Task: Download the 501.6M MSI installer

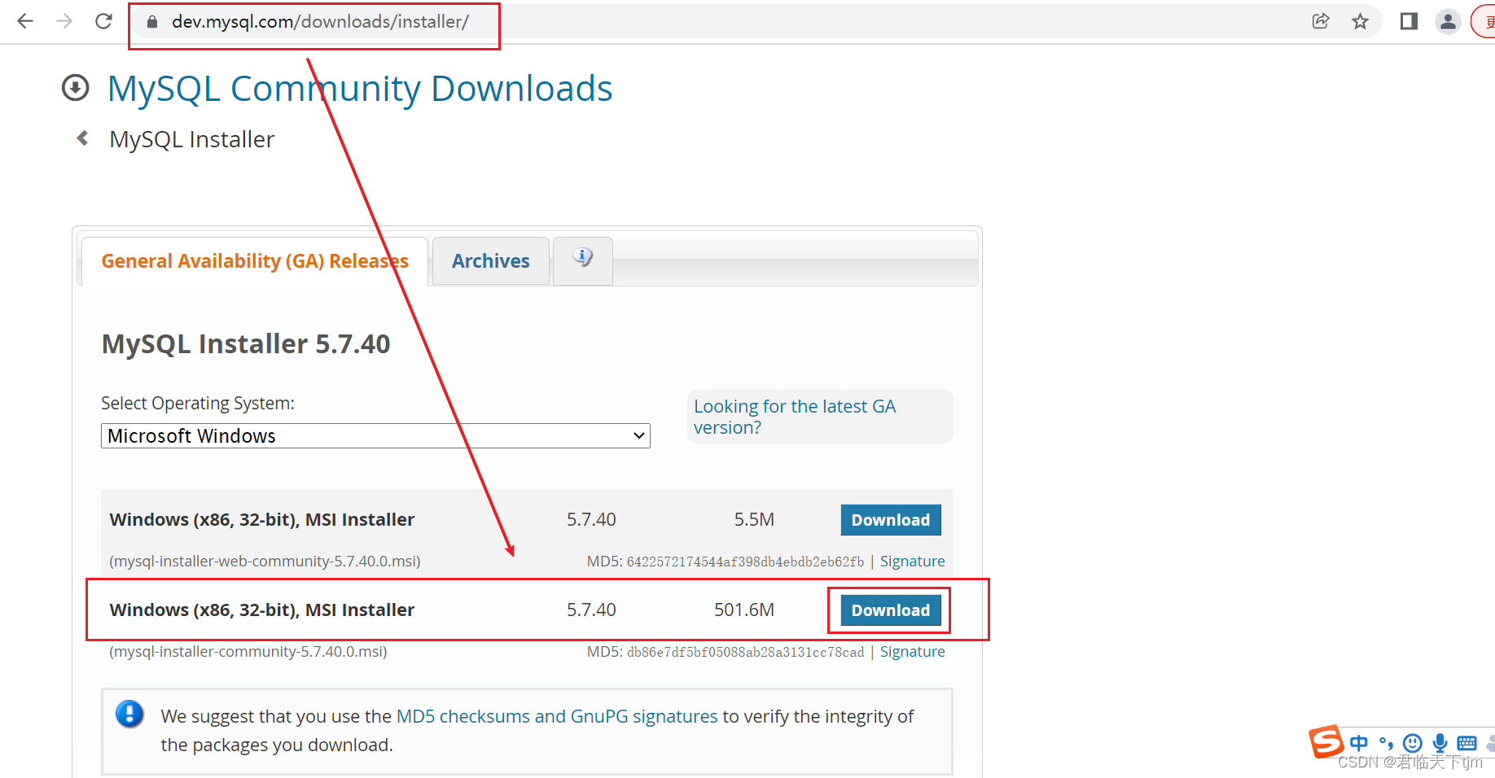Action: tap(891, 610)
